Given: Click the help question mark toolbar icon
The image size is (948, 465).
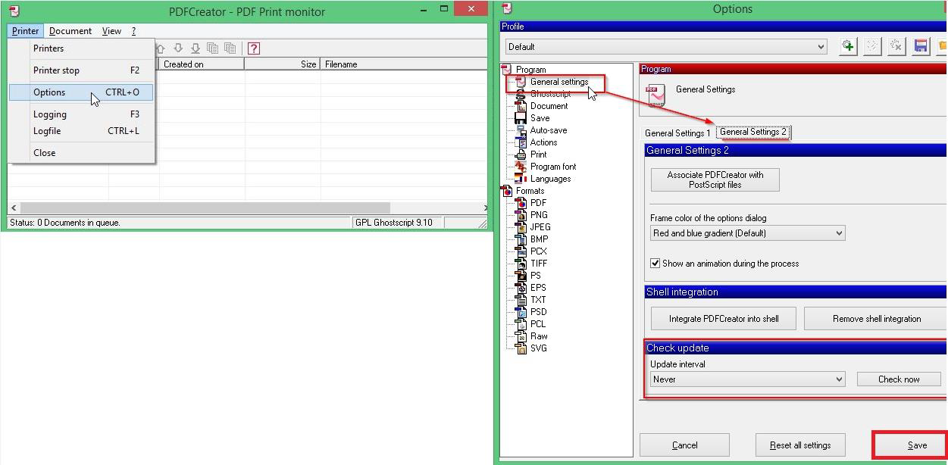Looking at the screenshot, I should pyautogui.click(x=254, y=48).
